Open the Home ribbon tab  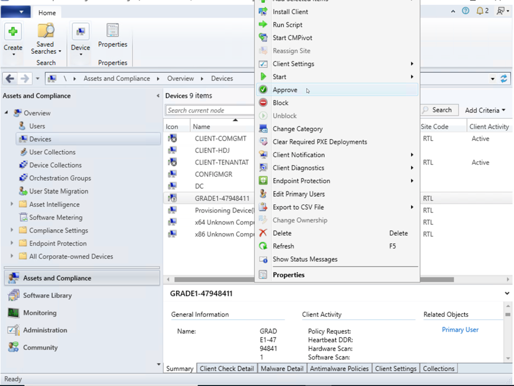tap(47, 13)
